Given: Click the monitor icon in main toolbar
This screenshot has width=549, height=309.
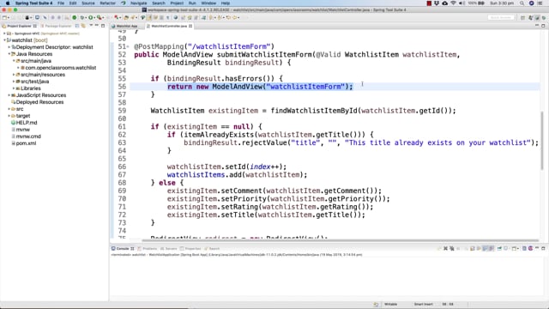Looking at the screenshot, I should (37, 17).
